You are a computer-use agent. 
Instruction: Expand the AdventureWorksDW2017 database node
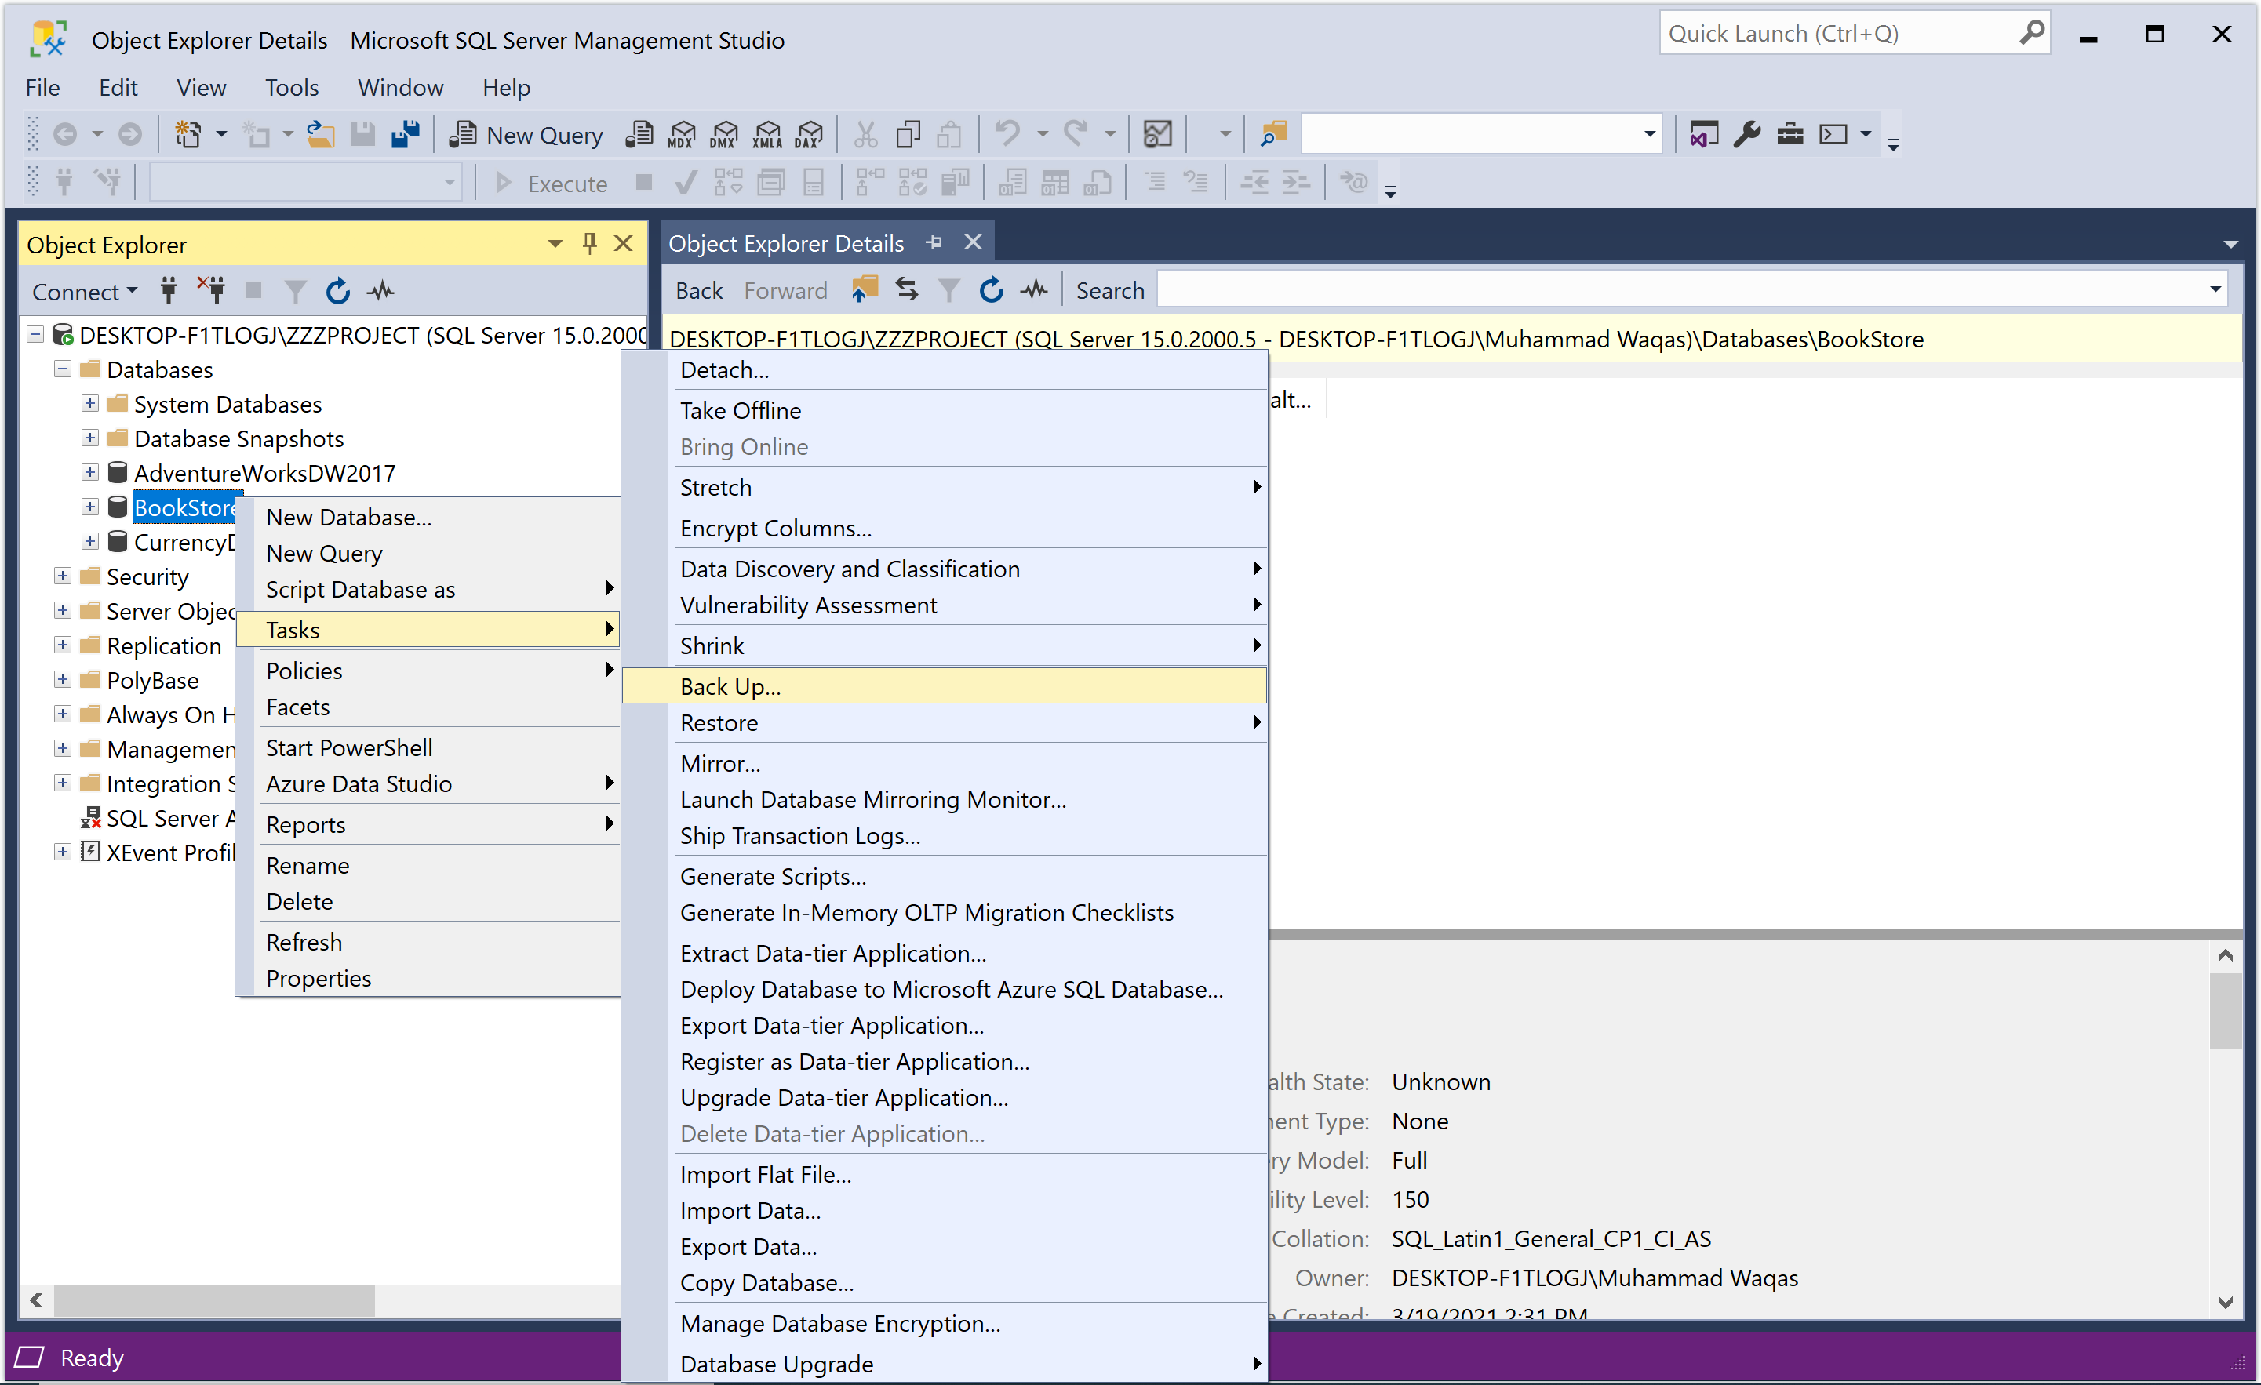90,472
